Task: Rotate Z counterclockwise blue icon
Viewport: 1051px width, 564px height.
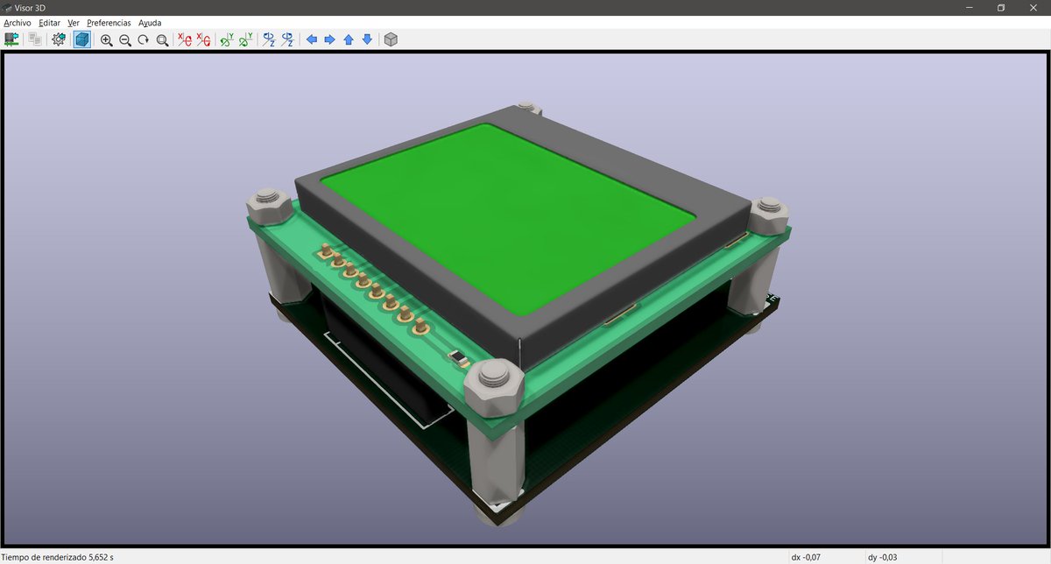Action: pyautogui.click(x=287, y=39)
